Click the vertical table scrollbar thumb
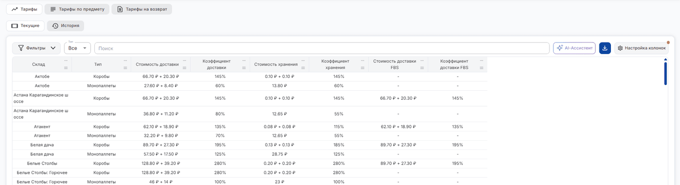This screenshot has height=185, width=680. [665, 73]
